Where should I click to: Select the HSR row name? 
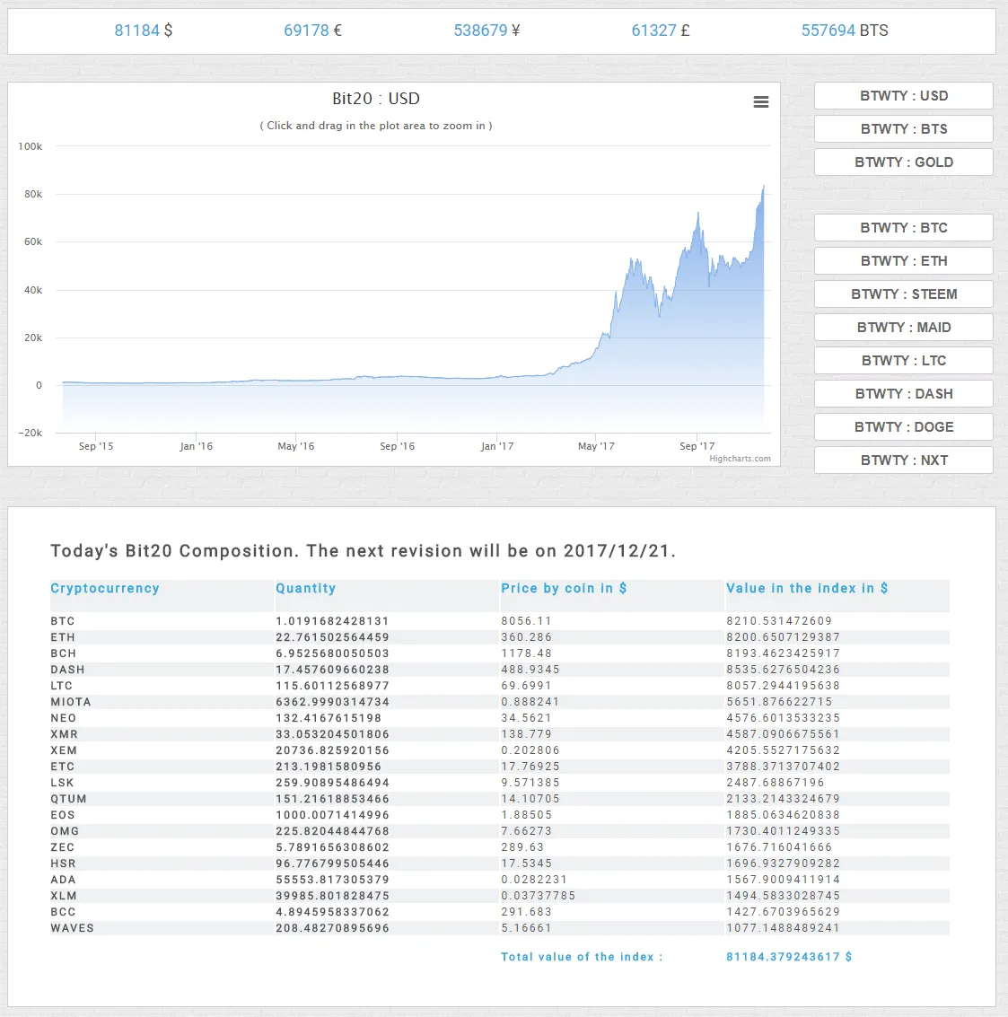click(x=63, y=864)
